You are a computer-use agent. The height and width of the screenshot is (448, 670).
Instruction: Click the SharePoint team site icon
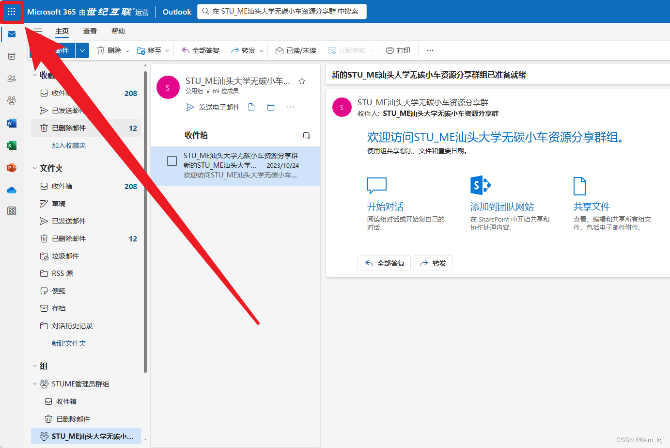point(481,185)
